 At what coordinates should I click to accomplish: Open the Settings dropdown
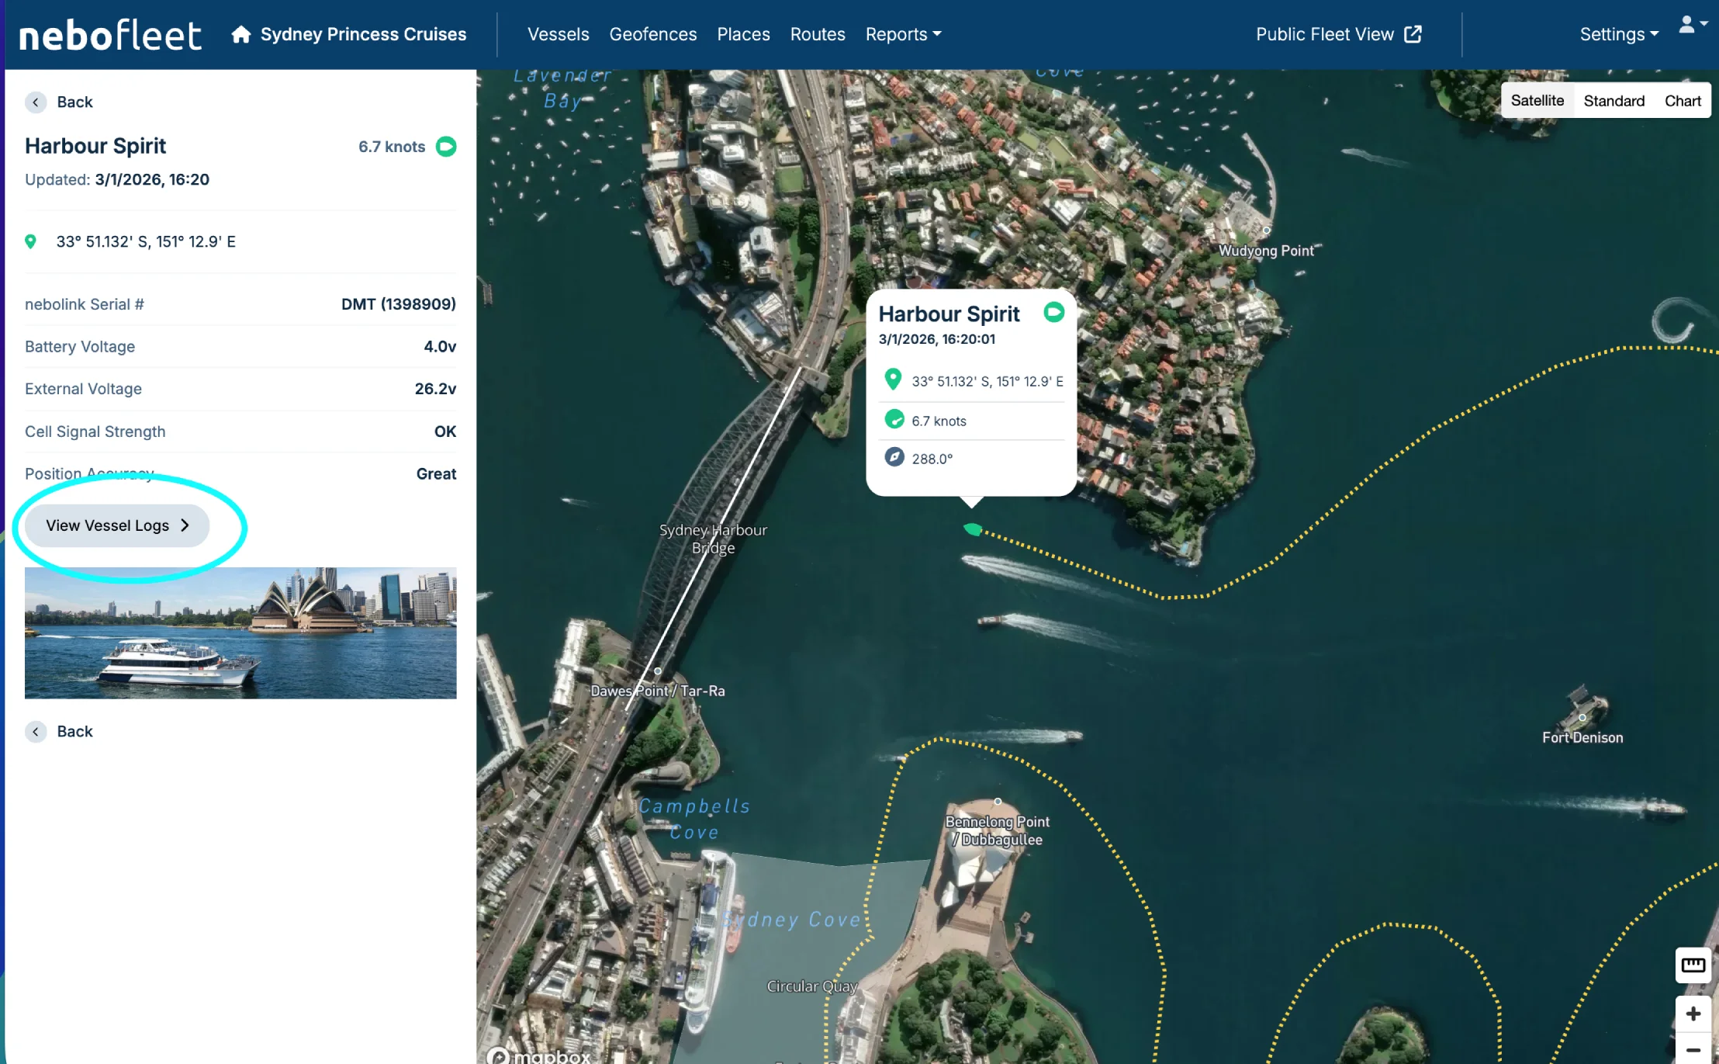1619,34
